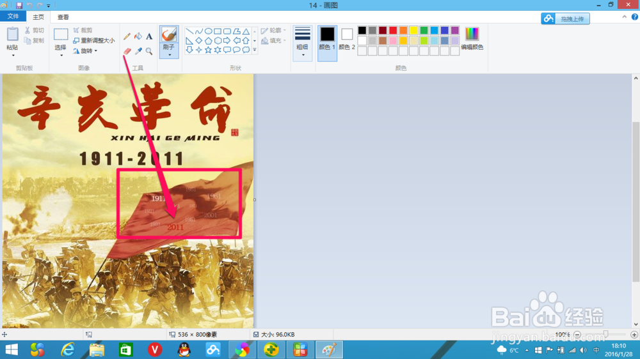Click the 536 × 800像素 status text
Viewport: 640px width, 359px height.
pos(198,335)
